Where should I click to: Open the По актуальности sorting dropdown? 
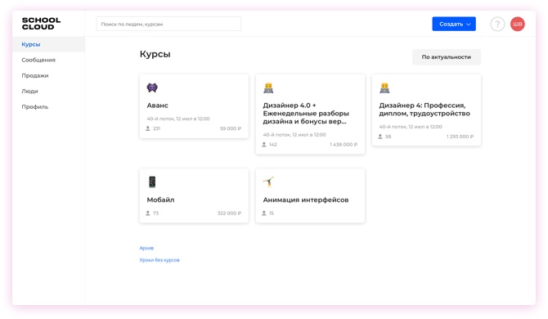tap(447, 57)
